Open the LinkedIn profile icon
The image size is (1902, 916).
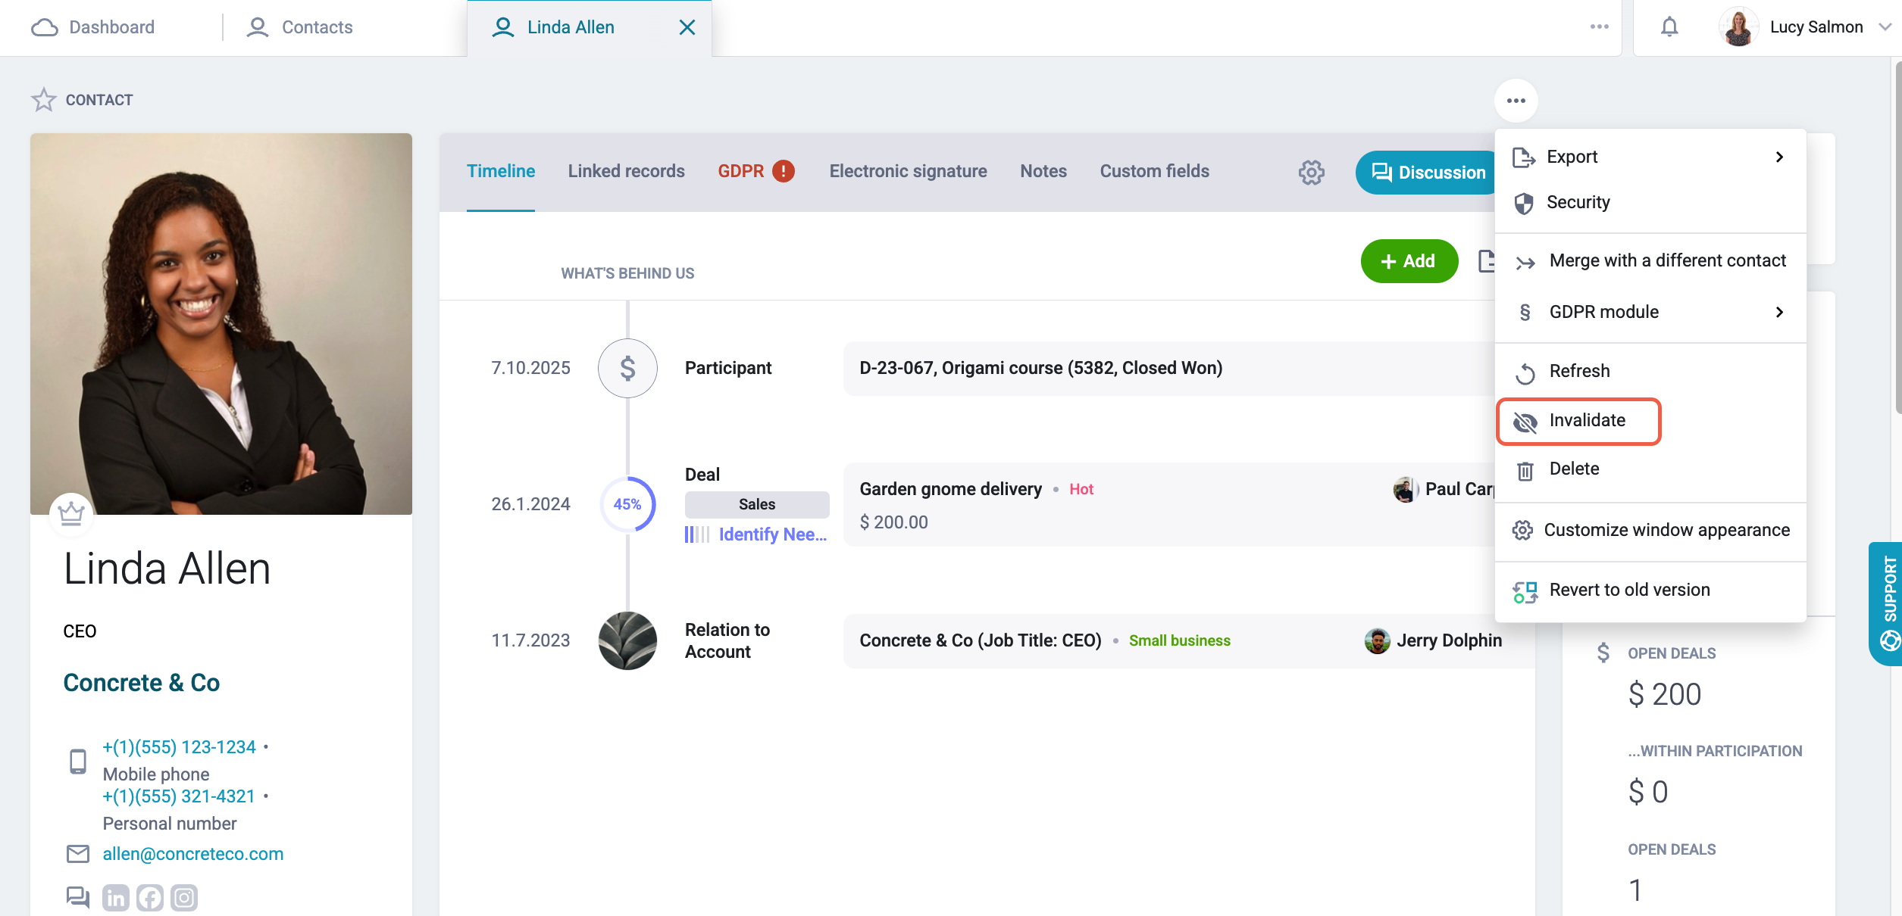[116, 898]
